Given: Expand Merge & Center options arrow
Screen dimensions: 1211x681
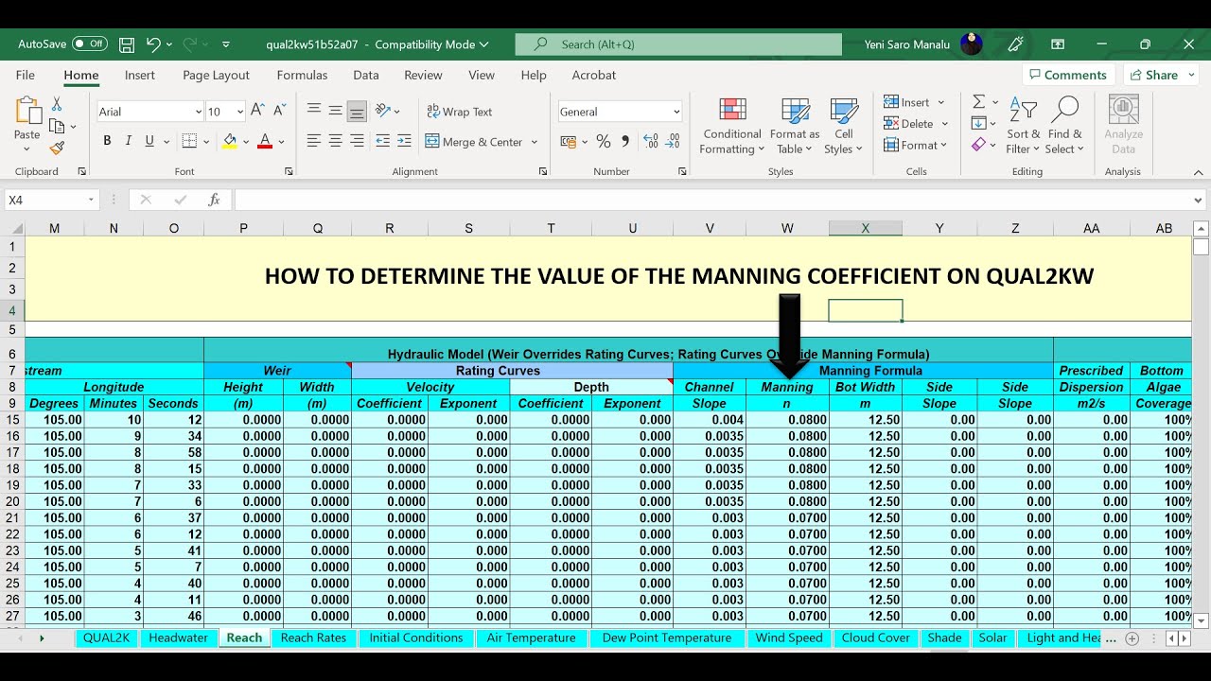Looking at the screenshot, I should (534, 142).
